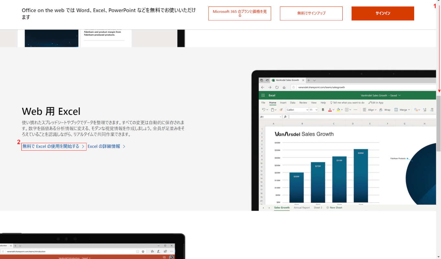This screenshot has width=441, height=259.
Task: Click next sheet arrow beside Sales Growth tab
Action: (269, 208)
